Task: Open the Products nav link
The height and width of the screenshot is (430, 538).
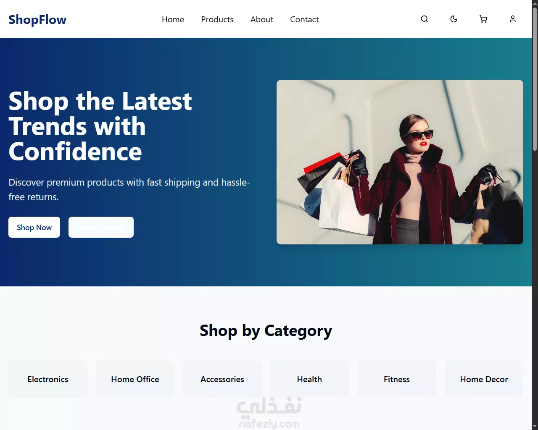Action: point(217,19)
